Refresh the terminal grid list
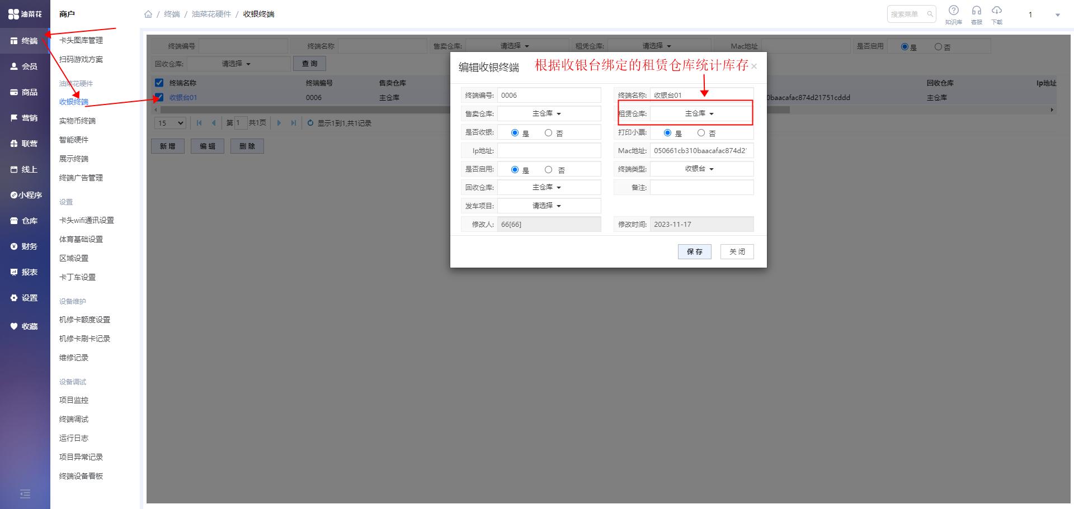1074x509 pixels. tap(310, 123)
